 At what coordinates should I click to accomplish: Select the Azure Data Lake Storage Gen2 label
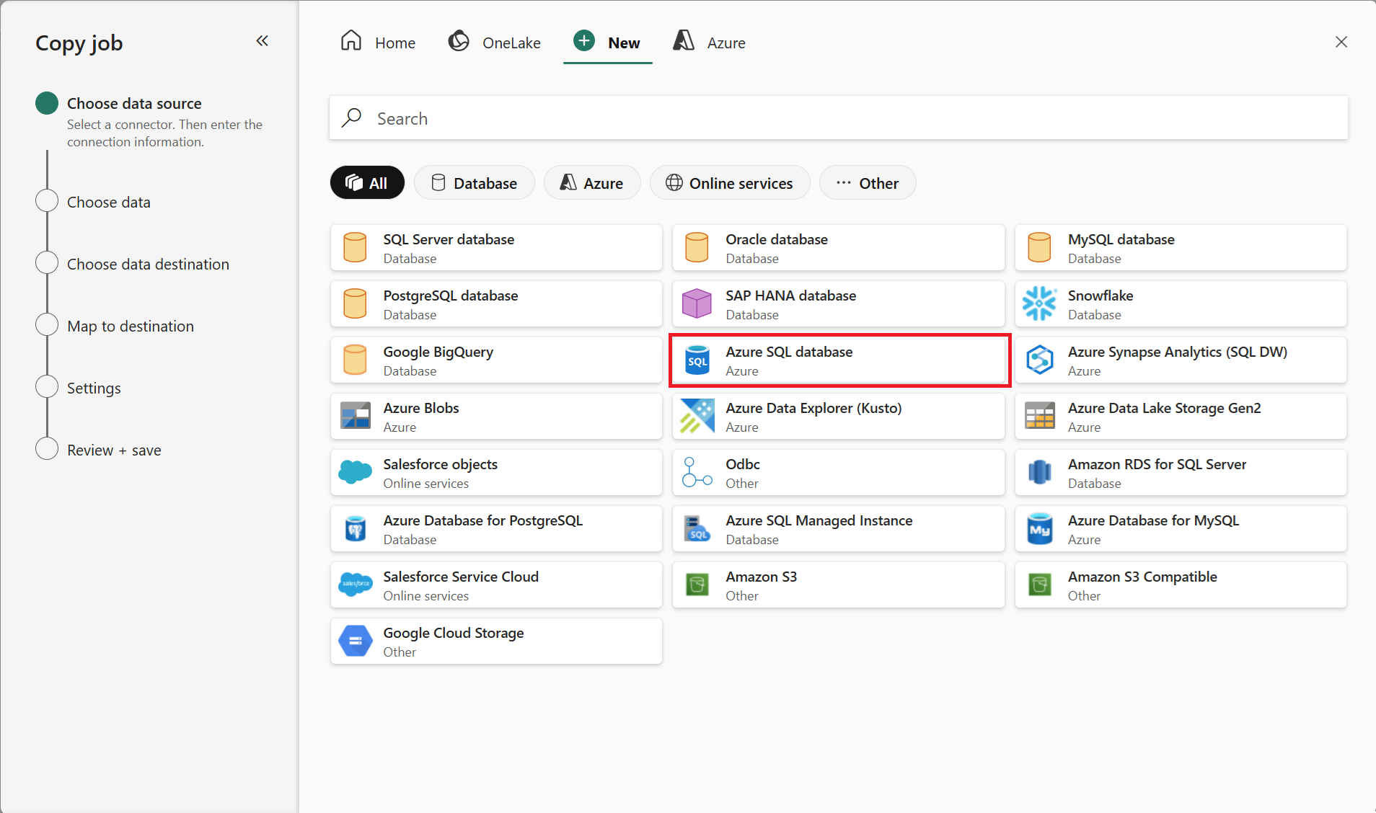pos(1165,408)
